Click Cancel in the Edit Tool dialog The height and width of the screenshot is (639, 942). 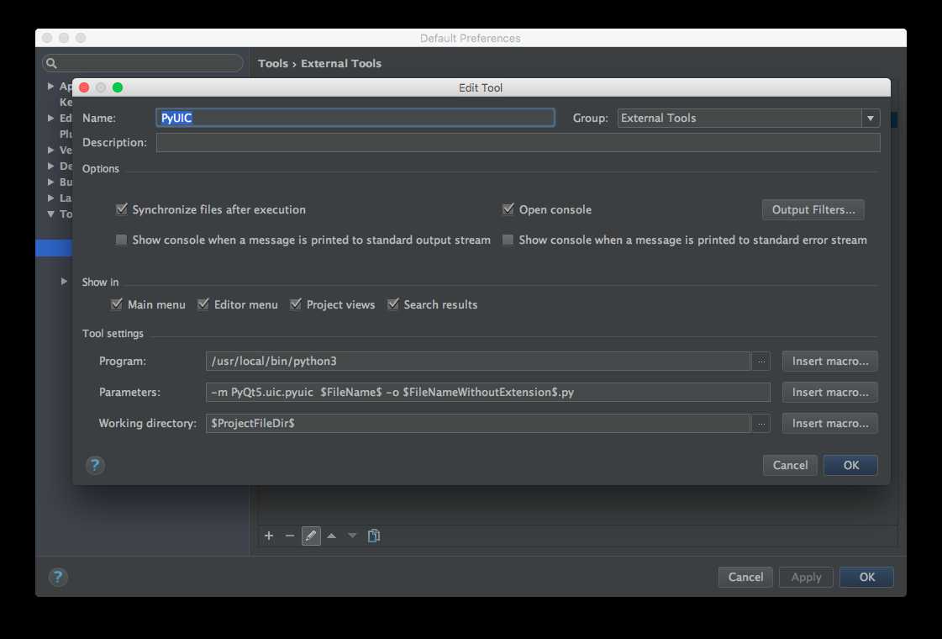tap(790, 465)
